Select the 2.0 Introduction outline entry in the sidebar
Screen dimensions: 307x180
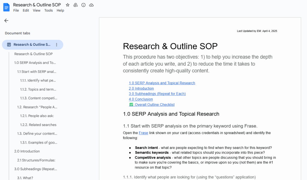point(27,151)
